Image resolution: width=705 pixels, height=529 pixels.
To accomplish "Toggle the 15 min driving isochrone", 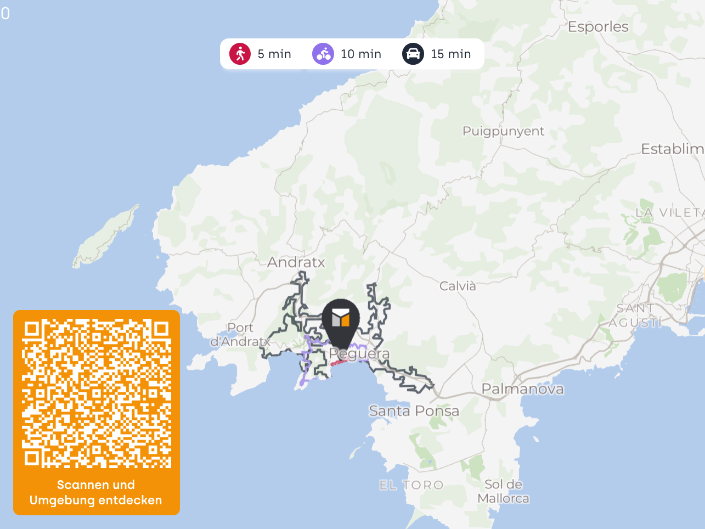I will pos(437,54).
